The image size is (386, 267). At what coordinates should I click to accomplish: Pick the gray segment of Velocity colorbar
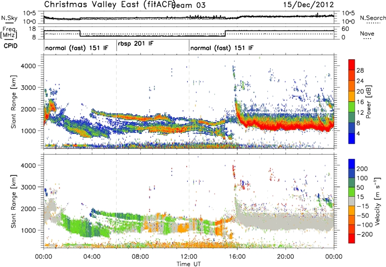pos(352,201)
